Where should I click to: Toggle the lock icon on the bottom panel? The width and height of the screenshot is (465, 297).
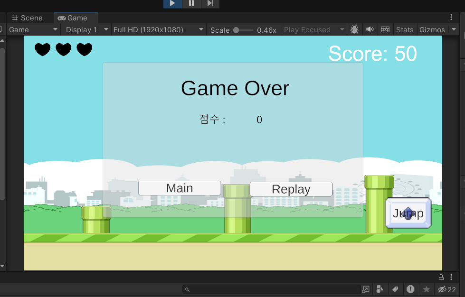[441, 277]
